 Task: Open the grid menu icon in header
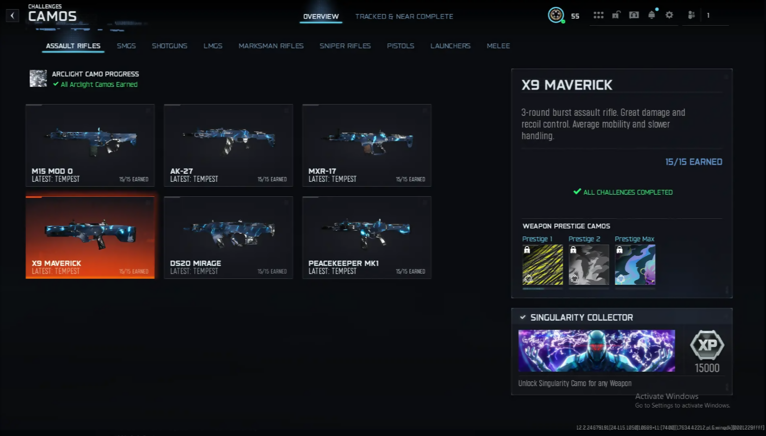click(599, 15)
